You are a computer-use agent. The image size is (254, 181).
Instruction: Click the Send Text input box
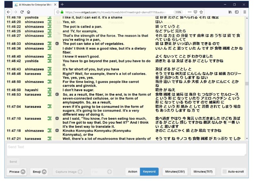(x=126, y=150)
